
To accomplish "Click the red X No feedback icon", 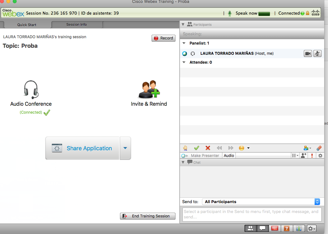I will [208, 148].
